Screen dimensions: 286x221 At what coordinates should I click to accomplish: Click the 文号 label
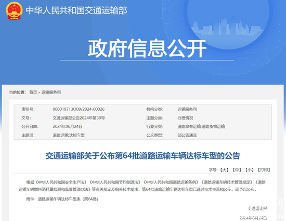27,118
